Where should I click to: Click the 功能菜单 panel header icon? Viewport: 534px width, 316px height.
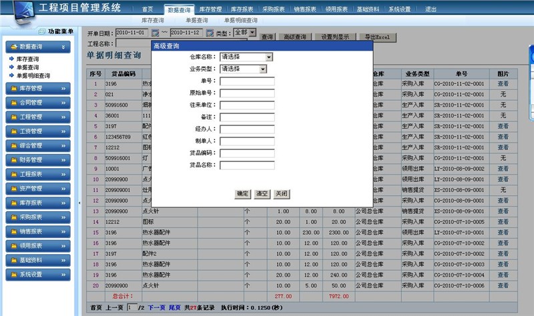(x=41, y=32)
